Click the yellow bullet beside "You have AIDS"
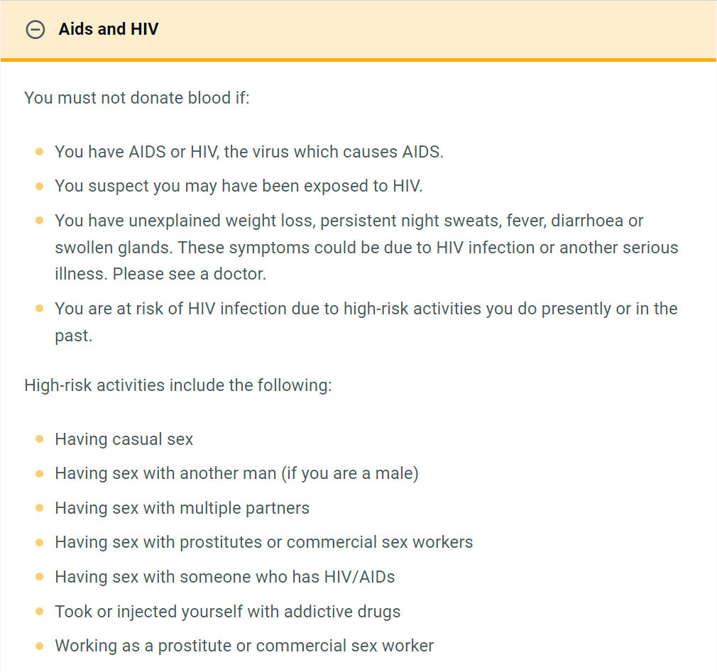The width and height of the screenshot is (717, 672). point(40,152)
